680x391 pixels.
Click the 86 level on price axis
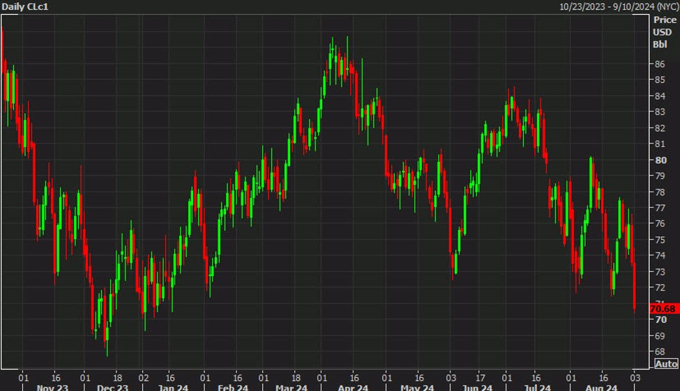(659, 64)
